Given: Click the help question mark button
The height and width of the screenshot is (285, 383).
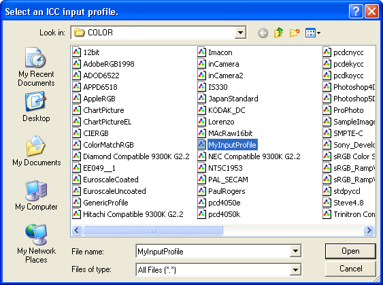Looking at the screenshot, I should (356, 12).
